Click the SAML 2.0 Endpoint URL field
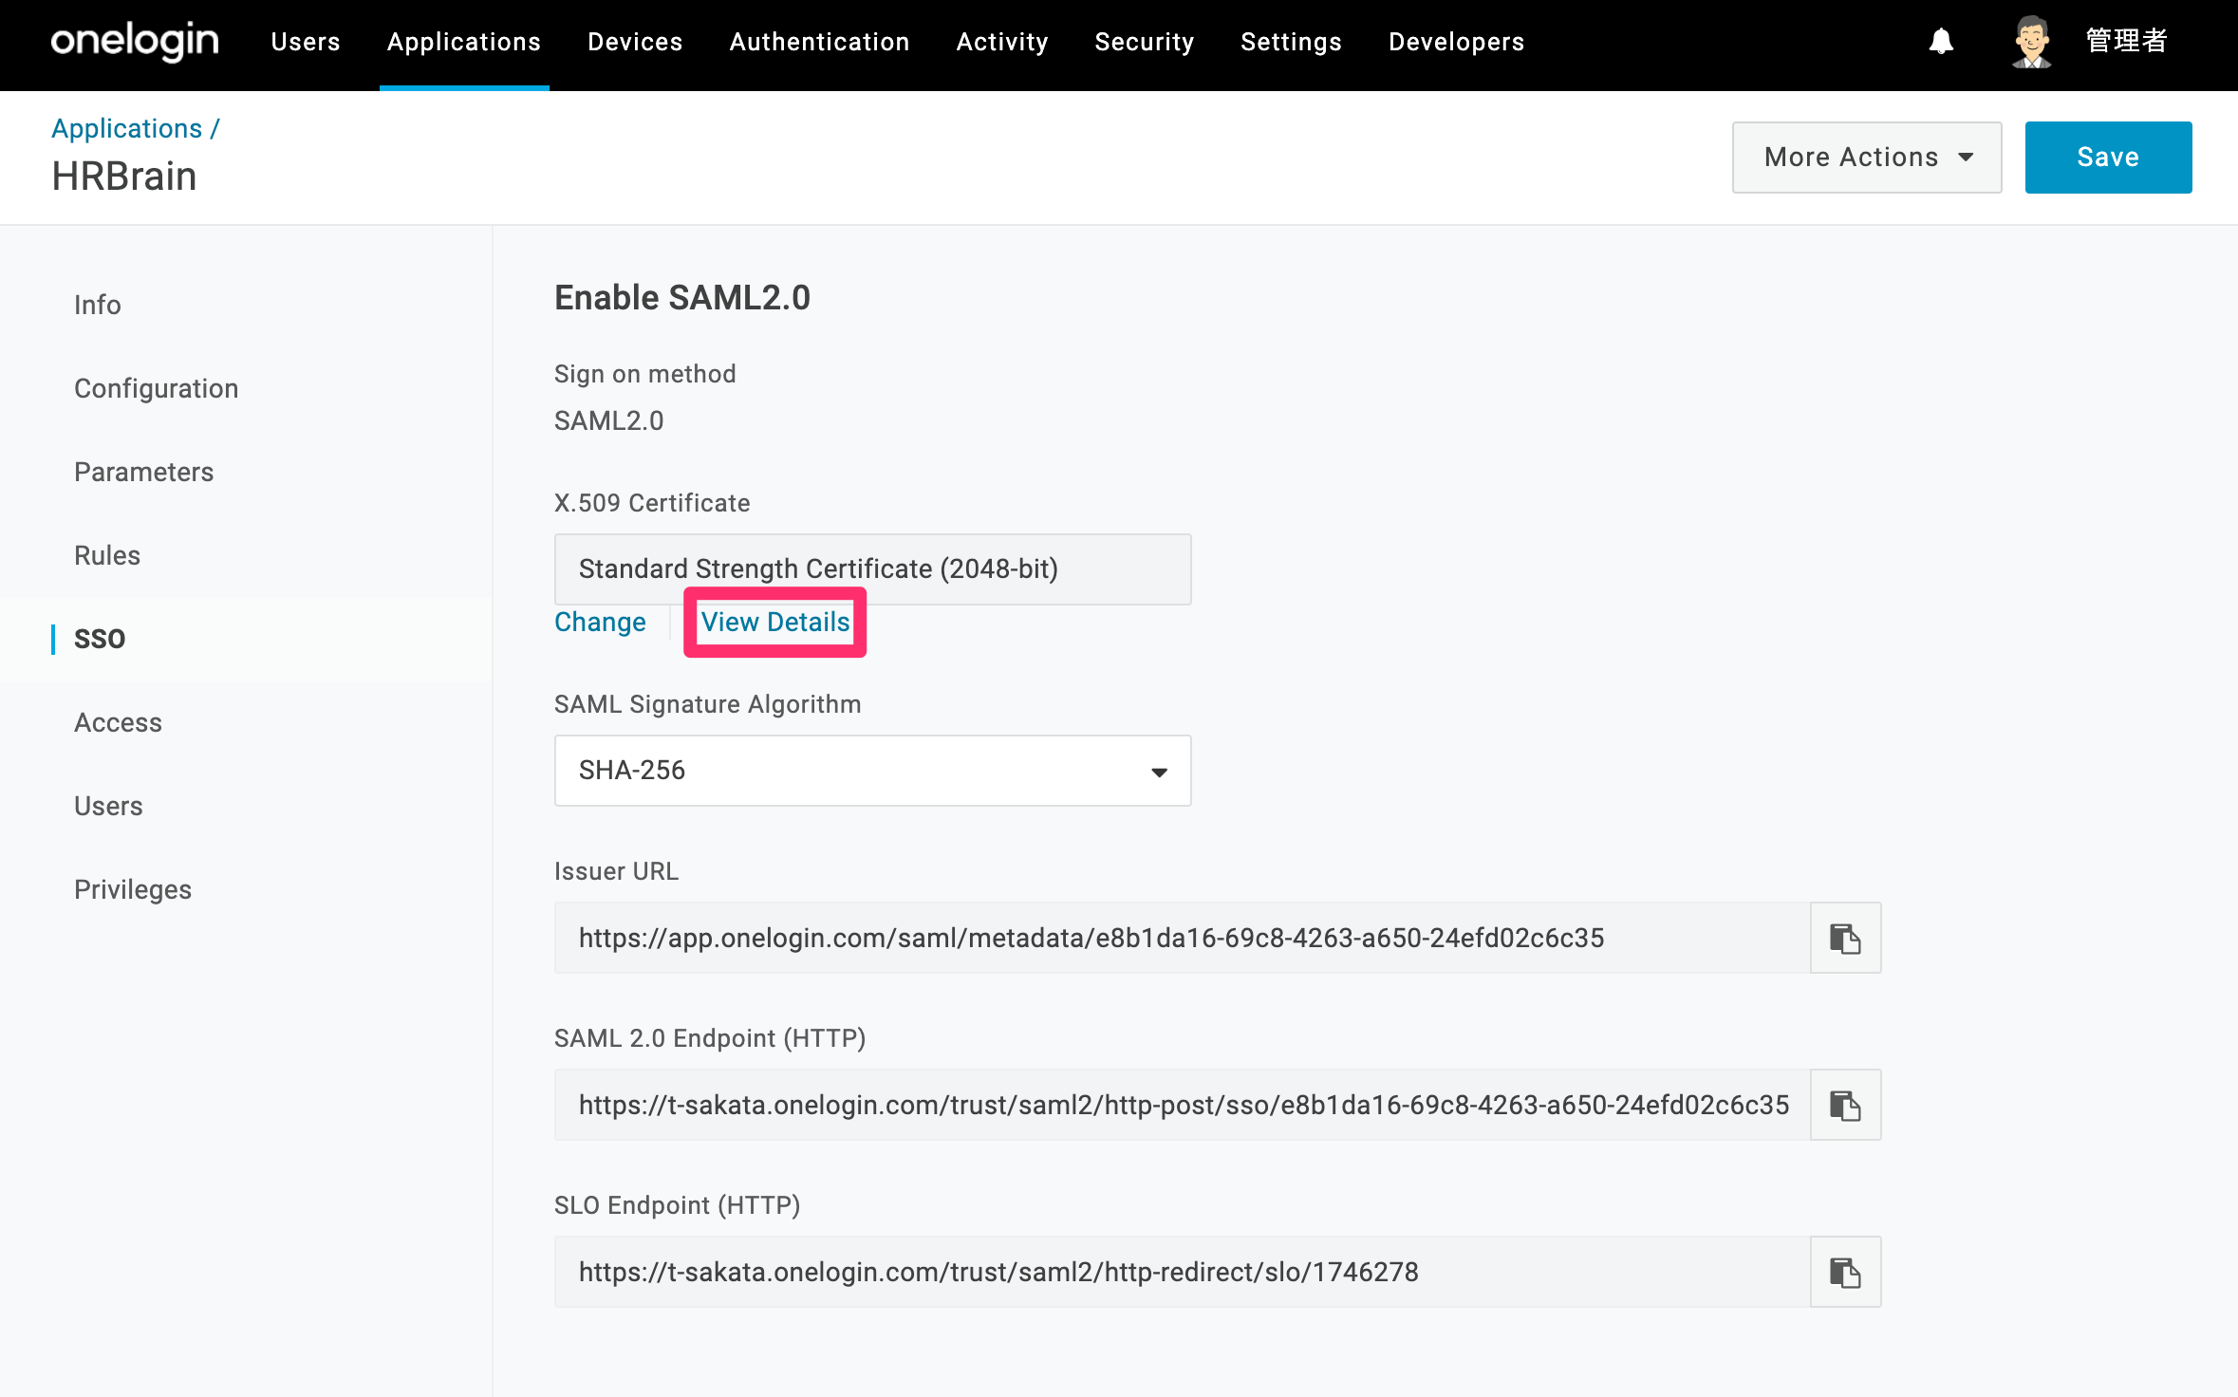Viewport: 2238px width, 1397px height. point(1183,1105)
